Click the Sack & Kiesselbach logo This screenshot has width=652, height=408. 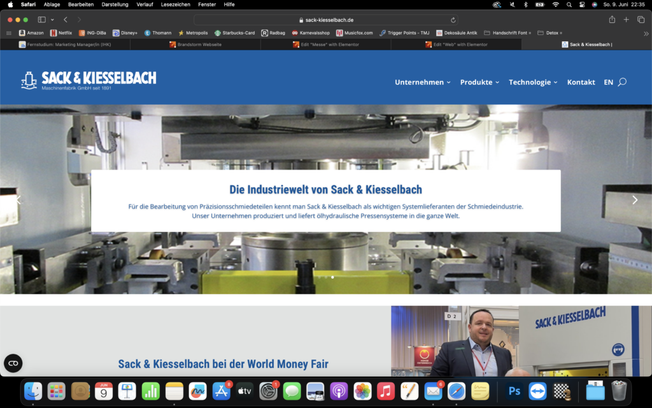[x=89, y=80]
